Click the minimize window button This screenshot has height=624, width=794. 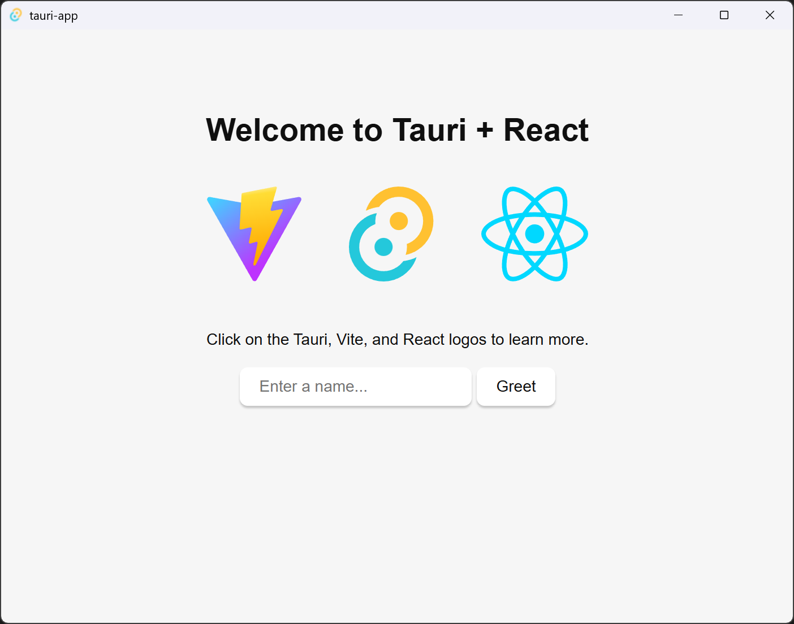tap(678, 15)
